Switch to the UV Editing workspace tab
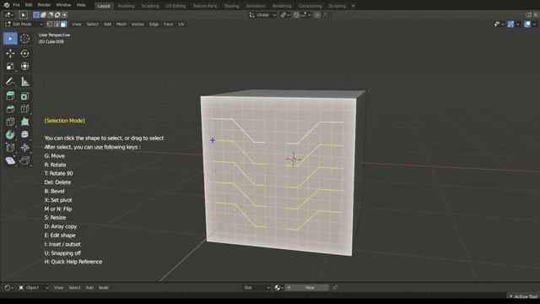This screenshot has width=540, height=304. point(175,6)
